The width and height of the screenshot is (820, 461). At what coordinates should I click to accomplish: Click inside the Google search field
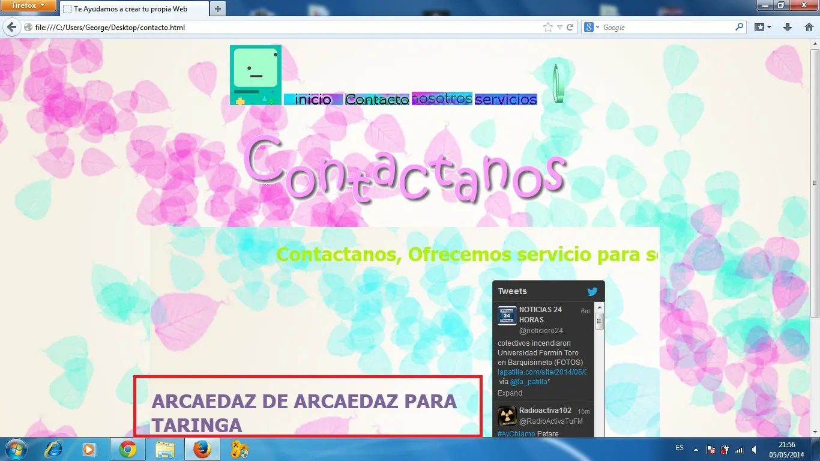[668, 28]
